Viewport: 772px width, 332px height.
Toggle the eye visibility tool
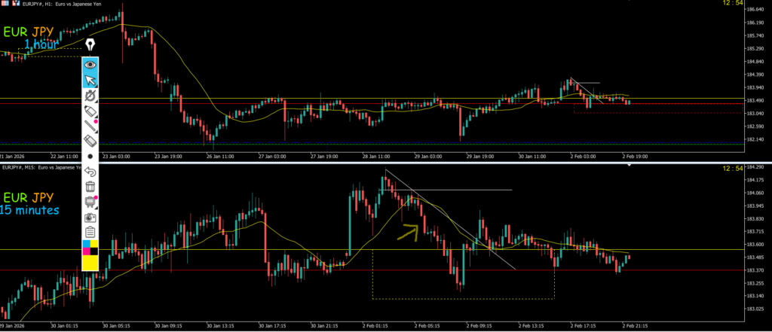coord(90,65)
